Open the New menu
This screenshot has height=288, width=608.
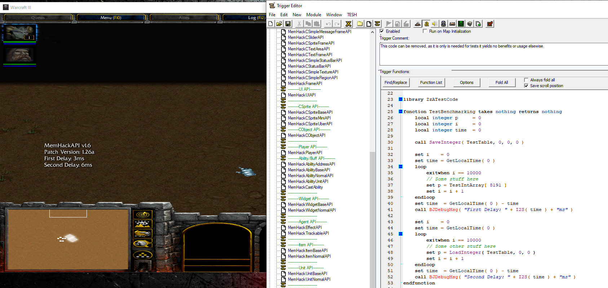point(297,15)
